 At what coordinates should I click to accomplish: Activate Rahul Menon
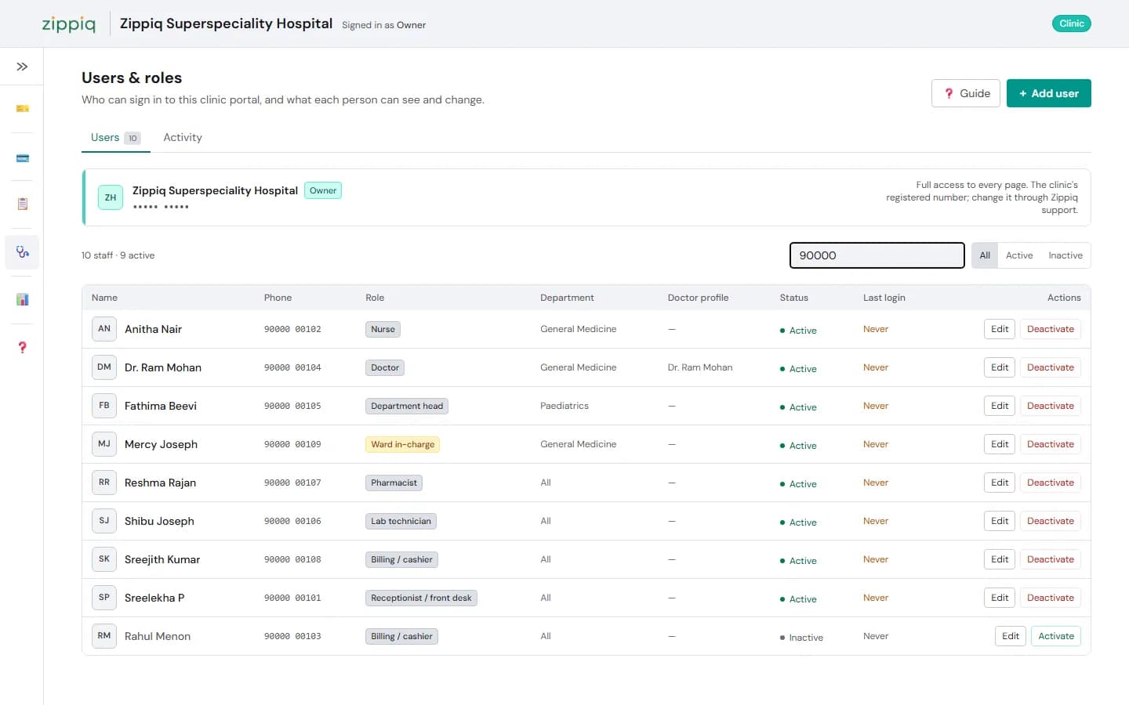1056,636
